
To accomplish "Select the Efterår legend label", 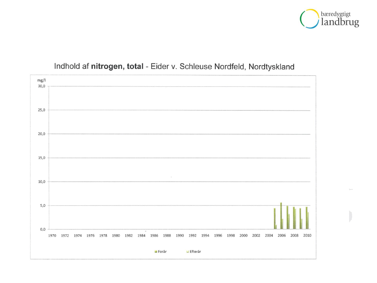I will pyautogui.click(x=195, y=252).
